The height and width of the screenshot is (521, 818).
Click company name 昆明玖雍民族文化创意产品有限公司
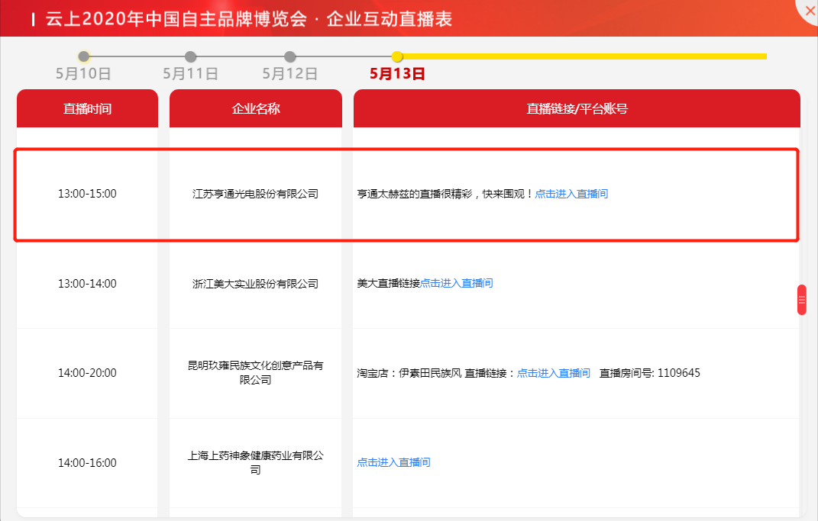(256, 372)
